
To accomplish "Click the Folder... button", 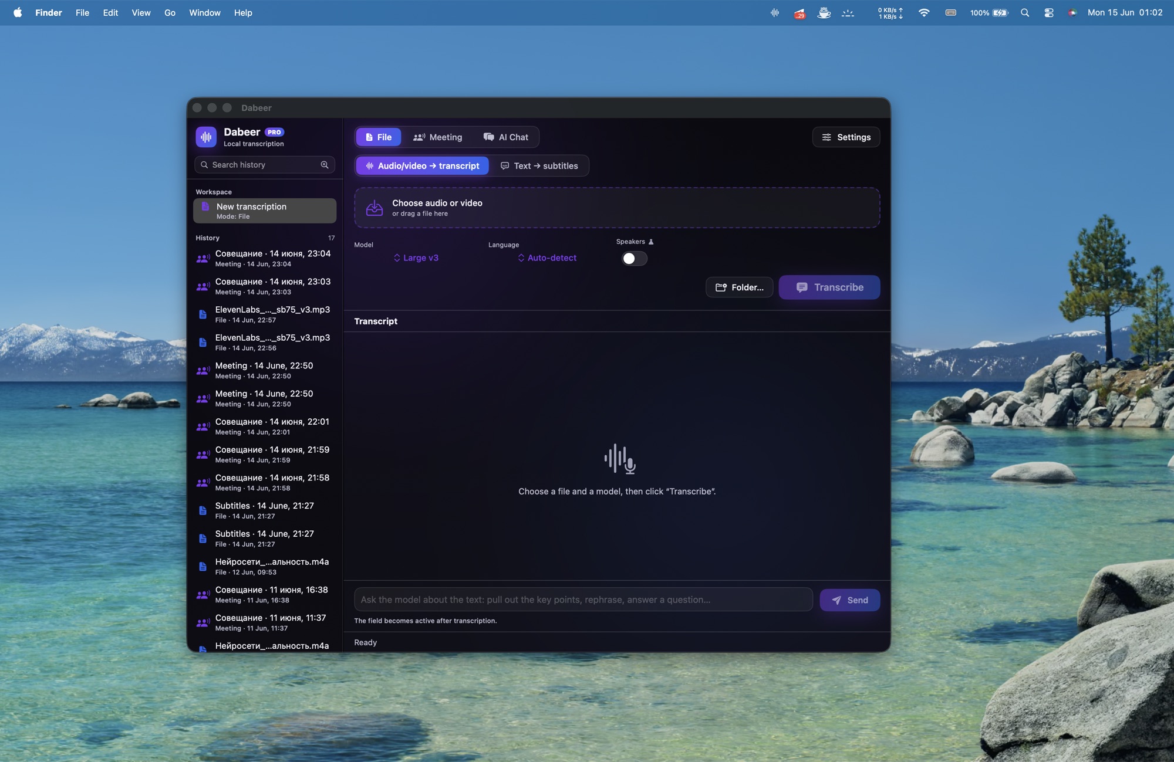I will (x=740, y=287).
